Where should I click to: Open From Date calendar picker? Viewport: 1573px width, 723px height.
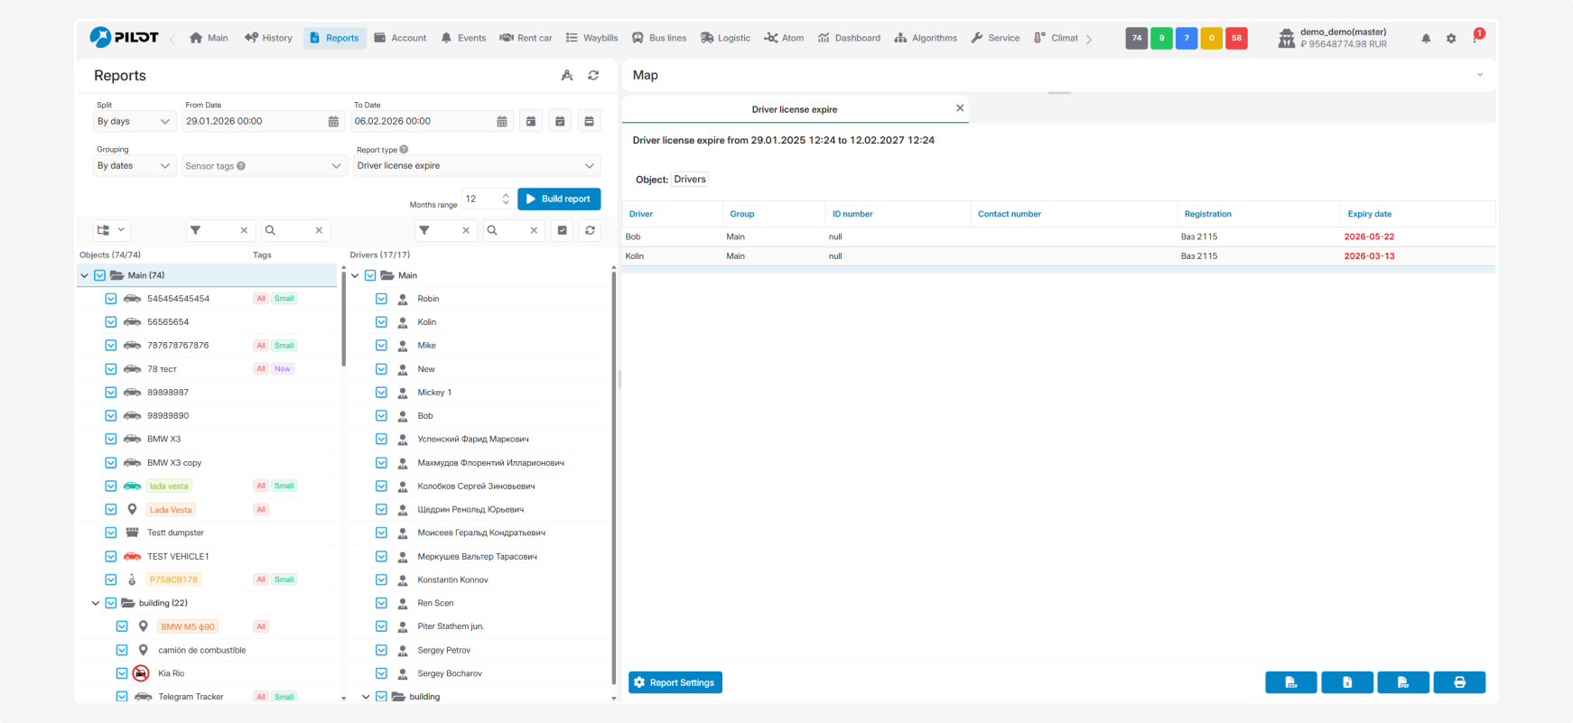333,122
